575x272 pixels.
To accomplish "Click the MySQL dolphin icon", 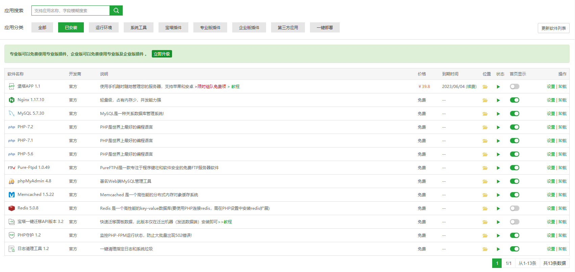I will (x=11, y=113).
